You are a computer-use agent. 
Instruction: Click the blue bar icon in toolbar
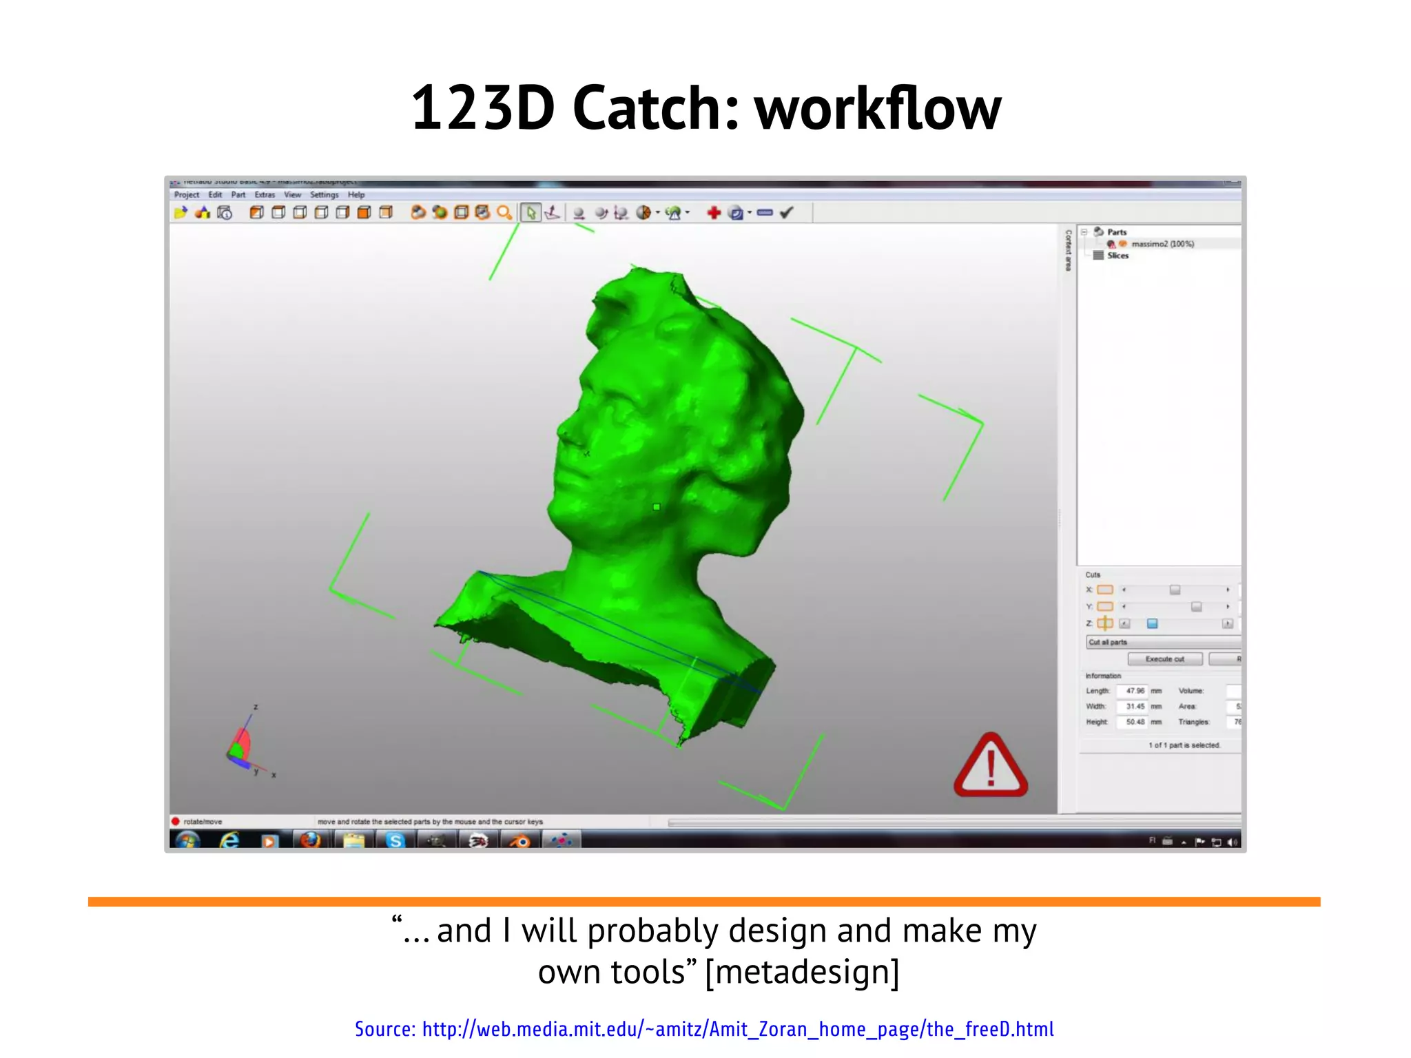coord(765,213)
